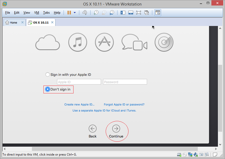Click the Find My Mac radar icon
The height and width of the screenshot is (159, 225).
click(164, 42)
